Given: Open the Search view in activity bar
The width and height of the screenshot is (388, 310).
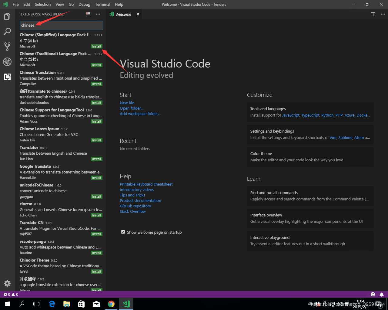Looking at the screenshot, I should click(7, 31).
